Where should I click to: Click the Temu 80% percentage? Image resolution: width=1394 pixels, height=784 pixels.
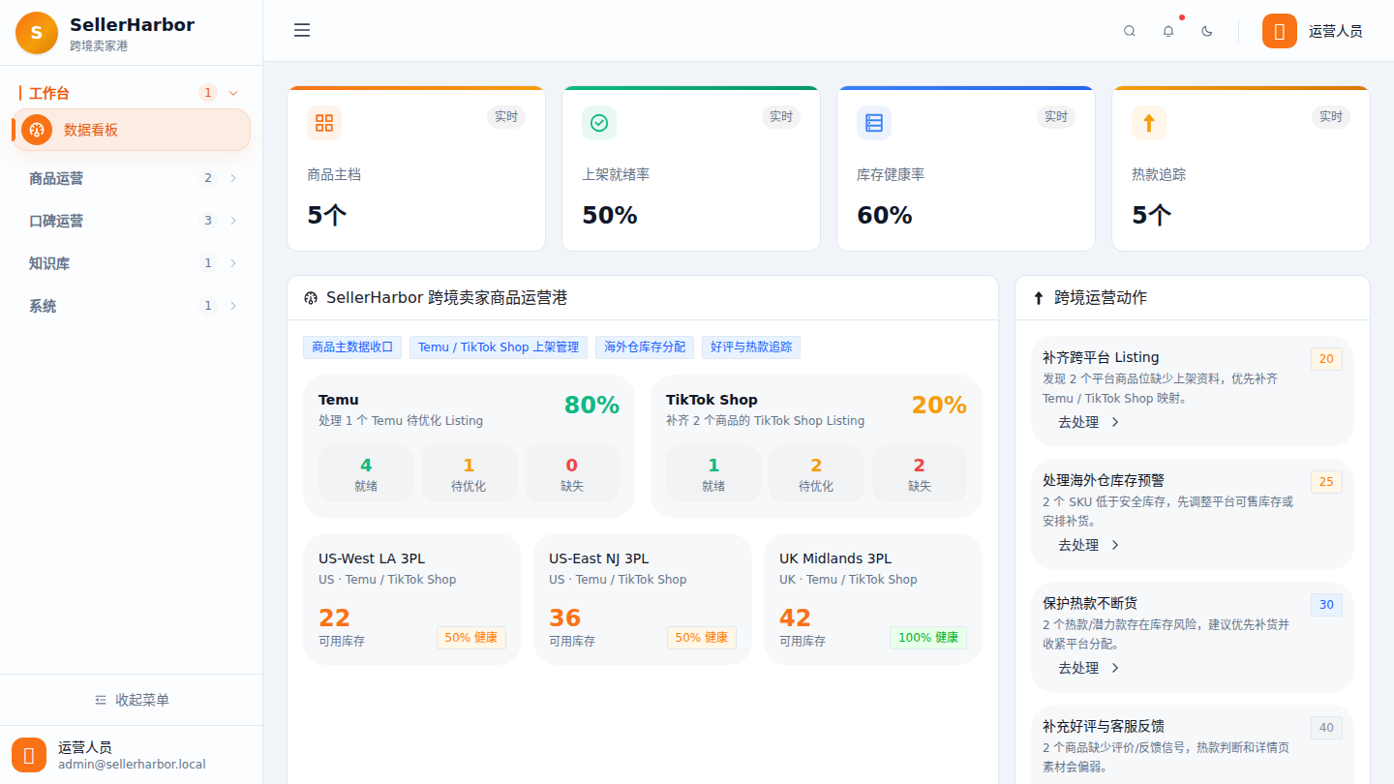pyautogui.click(x=591, y=406)
